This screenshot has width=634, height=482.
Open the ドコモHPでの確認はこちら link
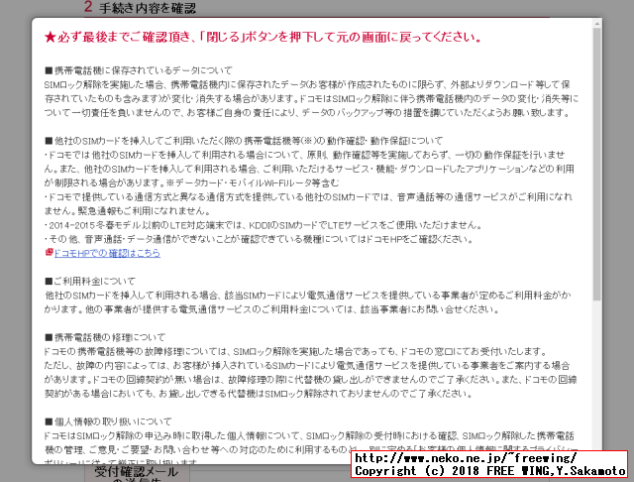[107, 253]
